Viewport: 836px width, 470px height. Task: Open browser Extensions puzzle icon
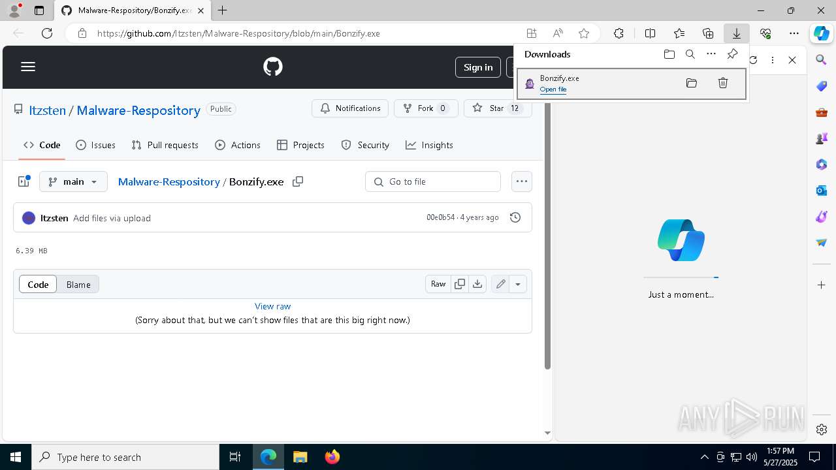click(x=619, y=33)
